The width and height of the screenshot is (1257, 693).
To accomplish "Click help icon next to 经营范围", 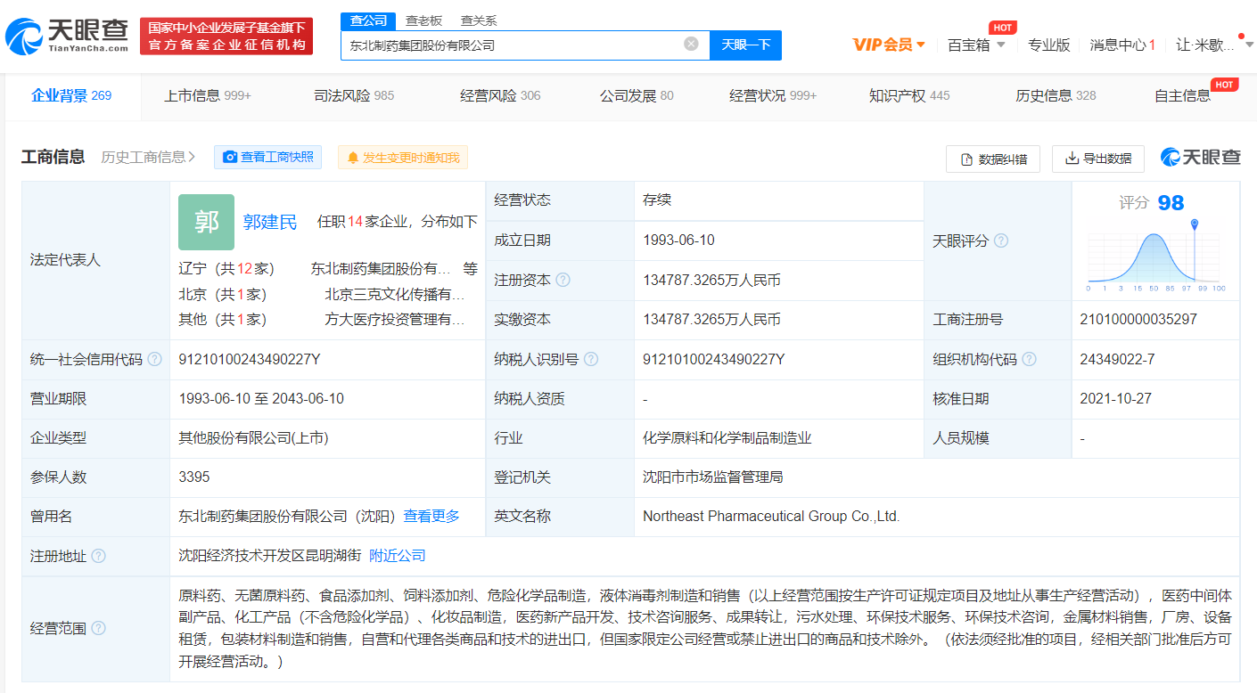I will click(99, 628).
